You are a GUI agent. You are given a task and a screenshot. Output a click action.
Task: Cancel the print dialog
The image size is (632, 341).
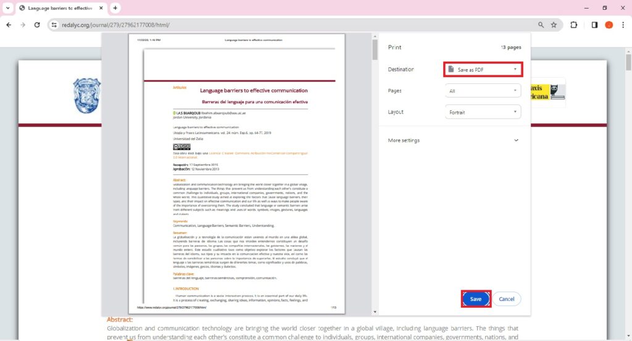(x=506, y=299)
